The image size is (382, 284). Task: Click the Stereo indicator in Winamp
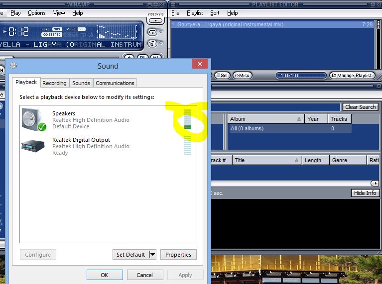point(52,34)
